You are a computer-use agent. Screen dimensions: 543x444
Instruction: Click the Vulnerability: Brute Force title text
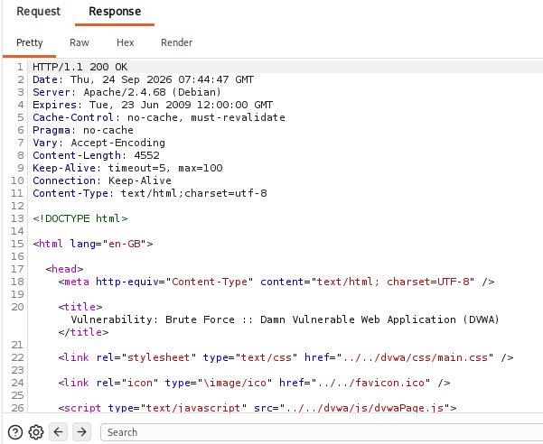[285, 319]
